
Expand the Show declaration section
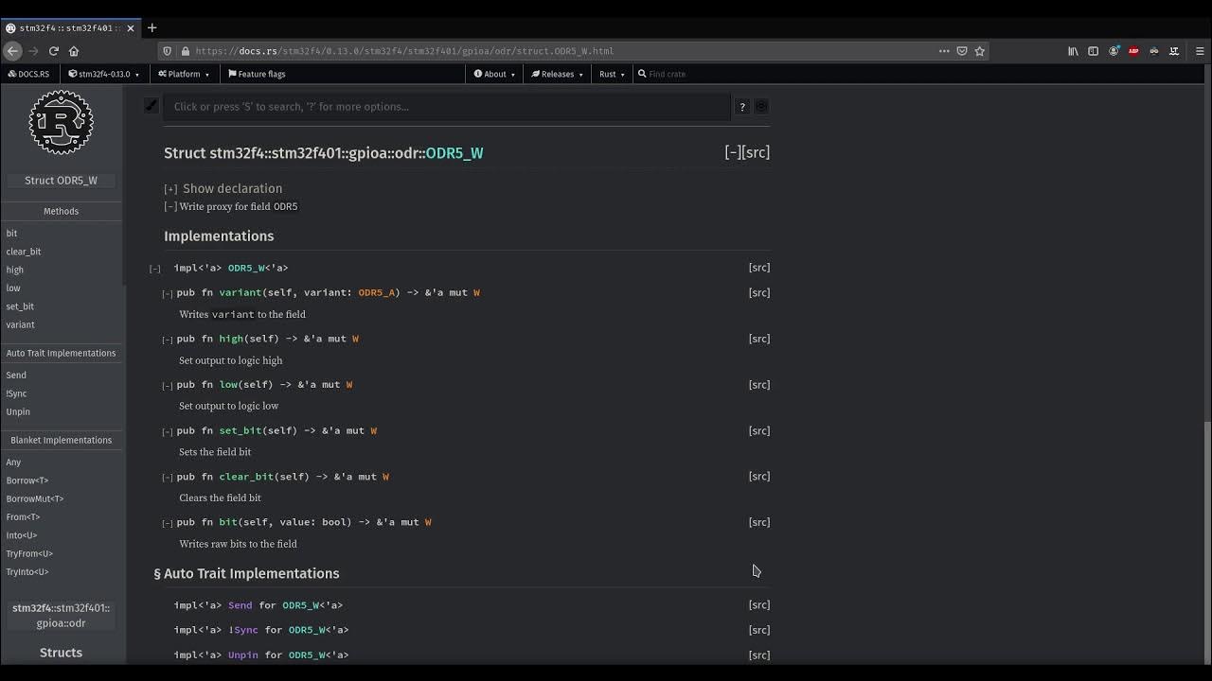tap(170, 189)
